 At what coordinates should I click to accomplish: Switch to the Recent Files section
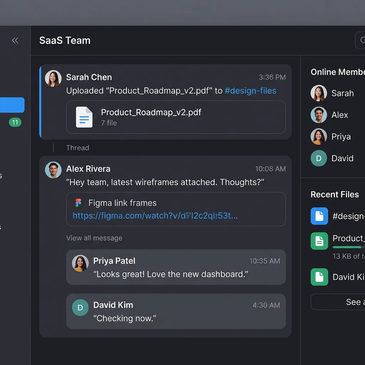335,194
